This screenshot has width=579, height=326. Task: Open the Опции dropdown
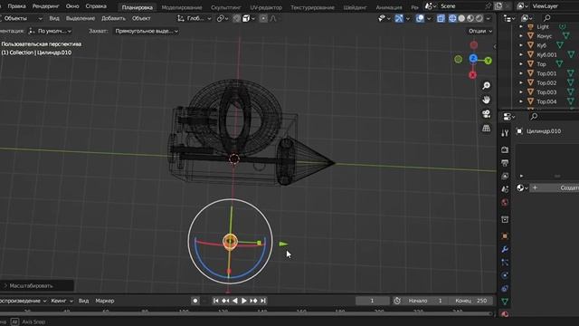(480, 31)
